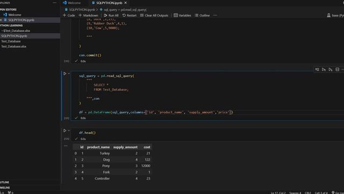The image size is (344, 194).
Task: Click Go Live in the status bar
Action: tap(338, 193)
